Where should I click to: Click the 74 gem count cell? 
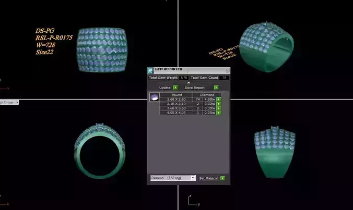tap(198, 100)
